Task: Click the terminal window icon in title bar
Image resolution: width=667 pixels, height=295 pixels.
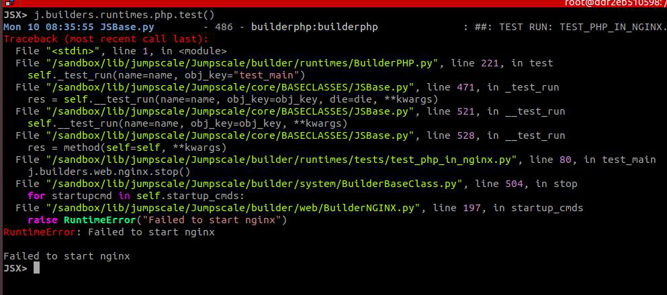Action: point(8,3)
